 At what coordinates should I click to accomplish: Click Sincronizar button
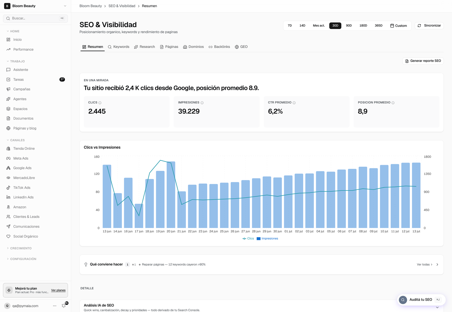429,26
